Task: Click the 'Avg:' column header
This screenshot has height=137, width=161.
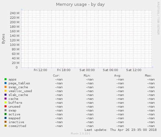Action: 118,76
